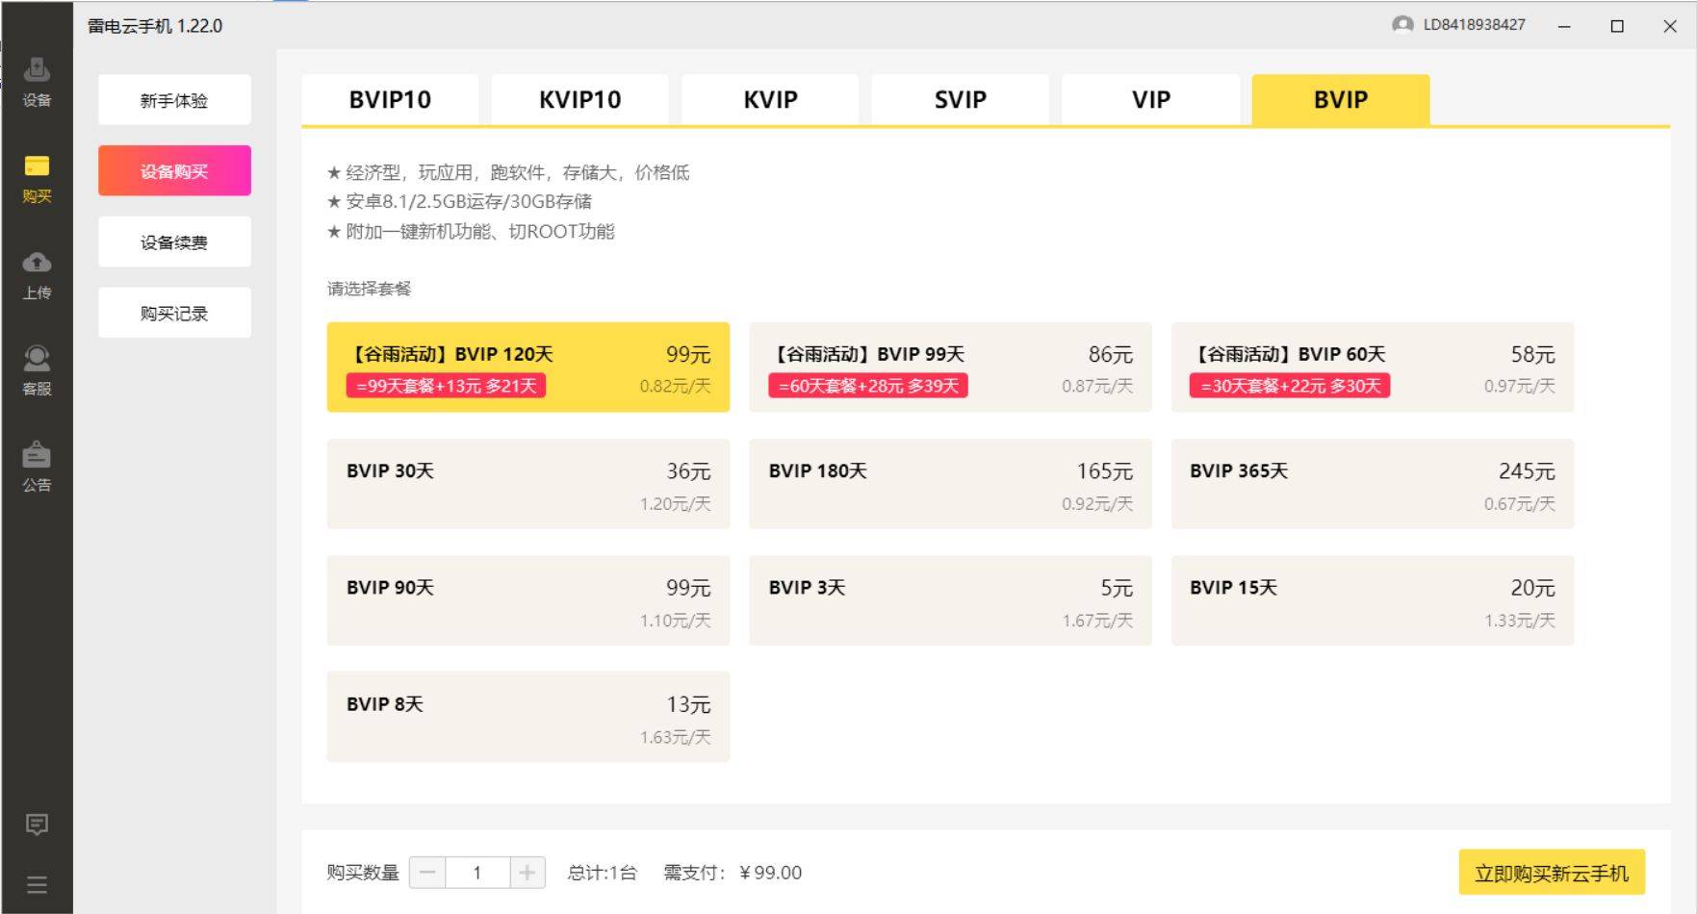The height and width of the screenshot is (914, 1697).
Task: Click account name LD8418938427
Action: (1474, 24)
